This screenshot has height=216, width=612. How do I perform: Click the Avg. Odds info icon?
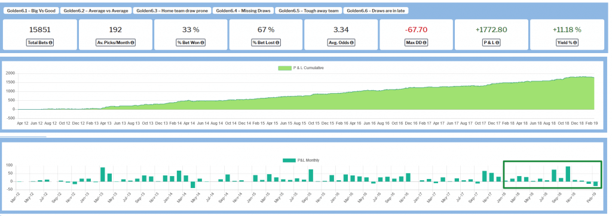351,43
